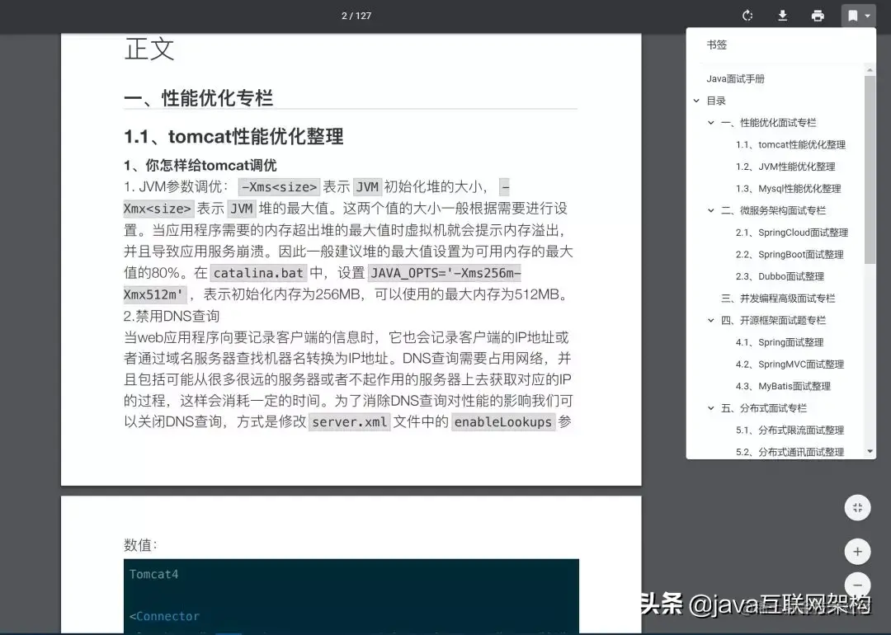Open the bookmark dropdown arrow
The height and width of the screenshot is (635, 891).
(868, 16)
